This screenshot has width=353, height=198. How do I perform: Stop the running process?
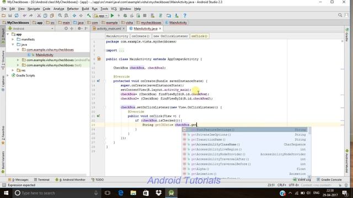[x=145, y=15]
